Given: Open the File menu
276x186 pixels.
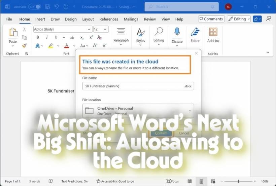Looking at the screenshot, I should pos(9,19).
